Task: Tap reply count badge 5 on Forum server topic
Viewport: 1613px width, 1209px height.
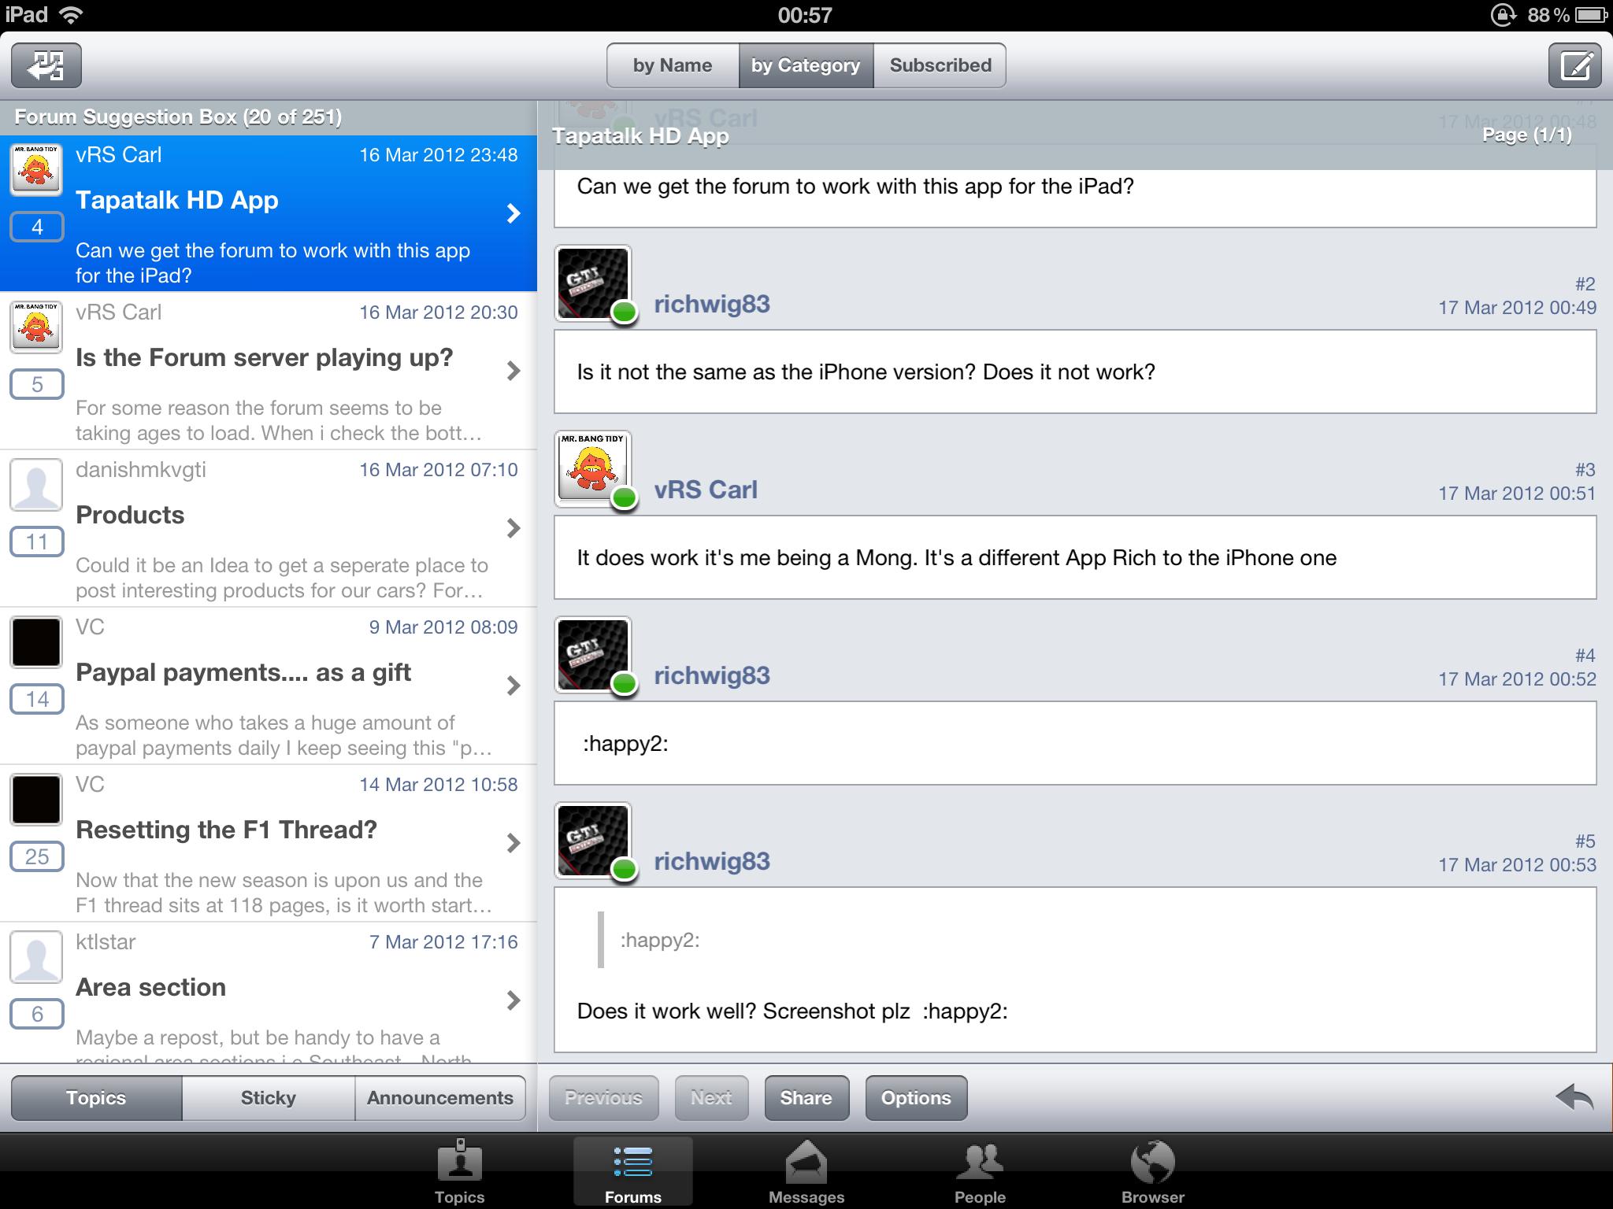Action: click(37, 385)
